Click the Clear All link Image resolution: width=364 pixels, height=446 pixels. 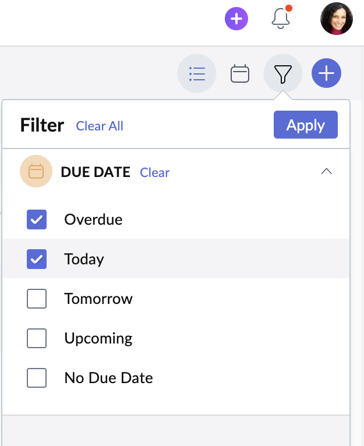100,126
